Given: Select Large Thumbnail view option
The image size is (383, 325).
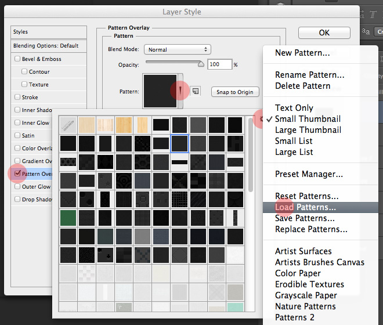Looking at the screenshot, I should 308,130.
